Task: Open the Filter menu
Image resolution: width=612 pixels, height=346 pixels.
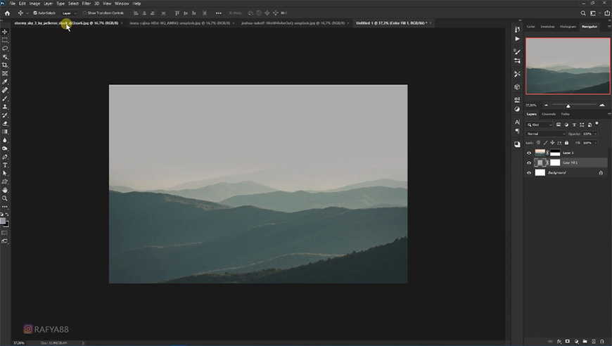Action: click(87, 4)
